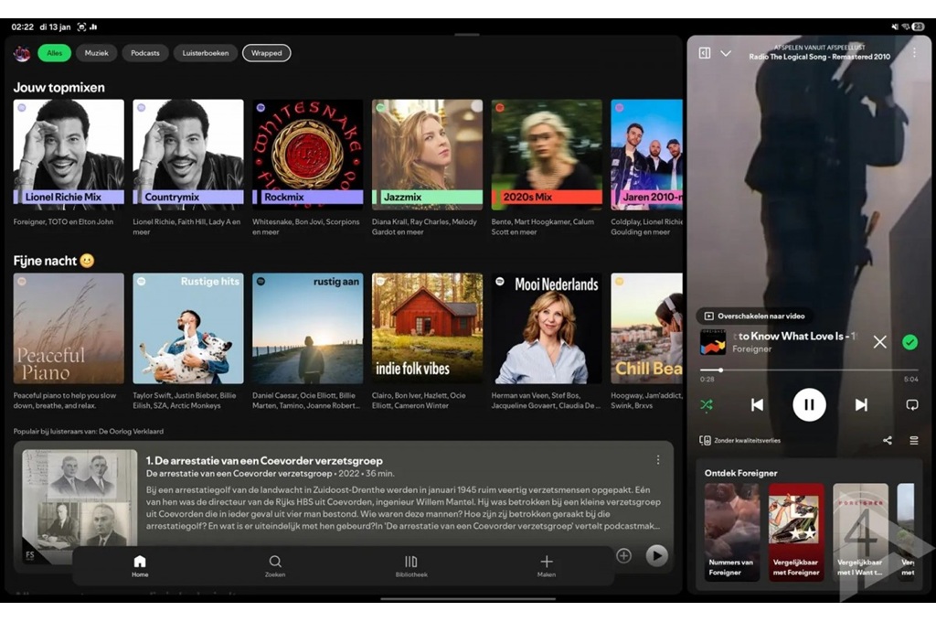This screenshot has height=622, width=936.
Task: Open podcast episode three-dot menu
Action: point(657,459)
